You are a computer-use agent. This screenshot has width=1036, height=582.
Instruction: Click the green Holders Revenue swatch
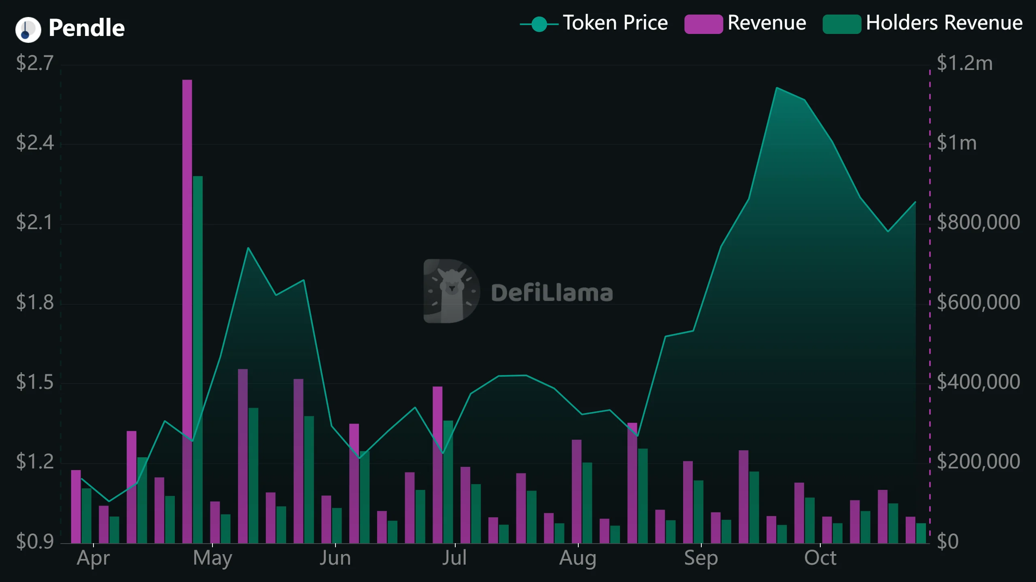click(x=842, y=24)
